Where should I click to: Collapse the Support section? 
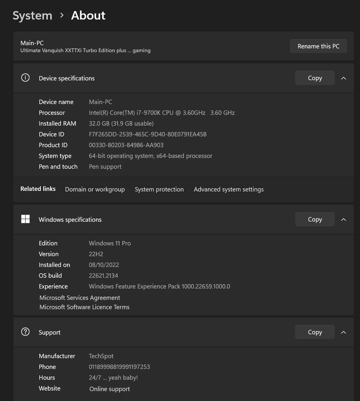[343, 332]
